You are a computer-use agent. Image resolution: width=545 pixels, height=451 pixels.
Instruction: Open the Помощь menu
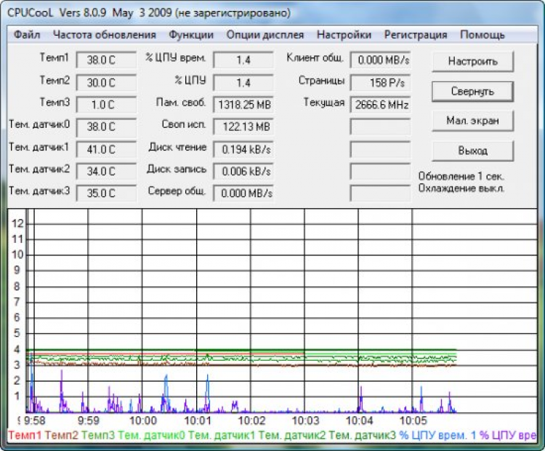[483, 34]
